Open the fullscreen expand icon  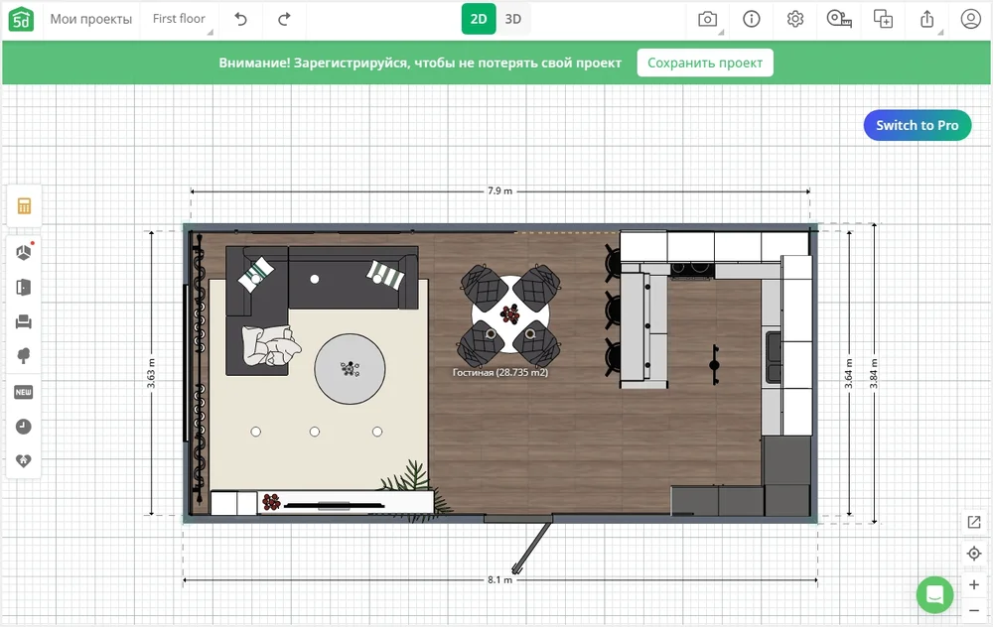tap(974, 522)
